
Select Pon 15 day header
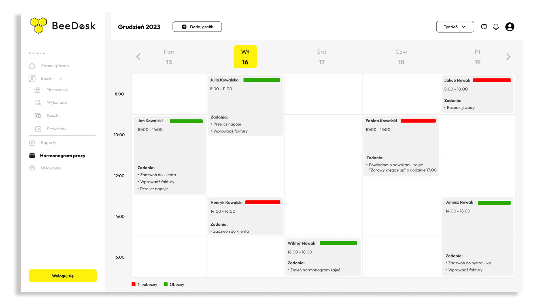169,57
